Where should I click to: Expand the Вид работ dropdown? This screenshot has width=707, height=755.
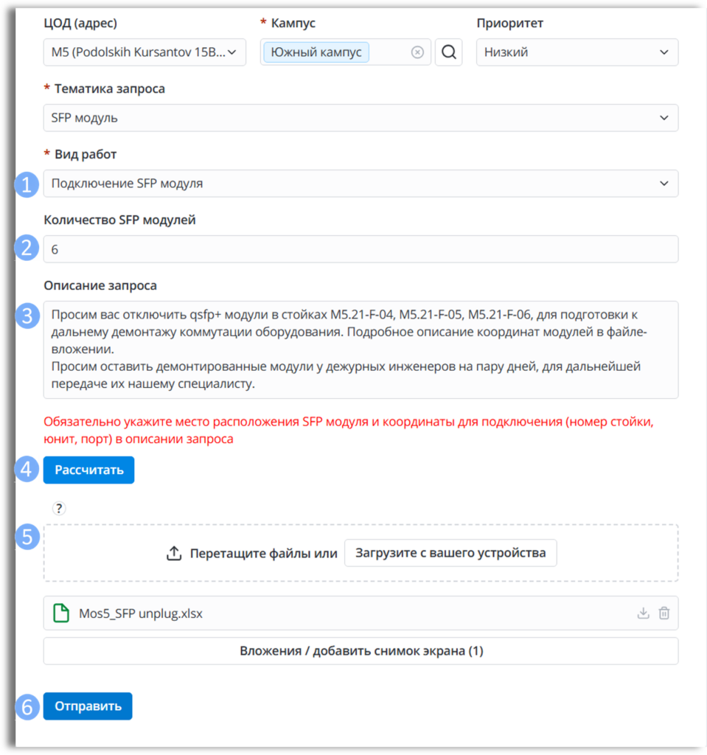coord(361,184)
